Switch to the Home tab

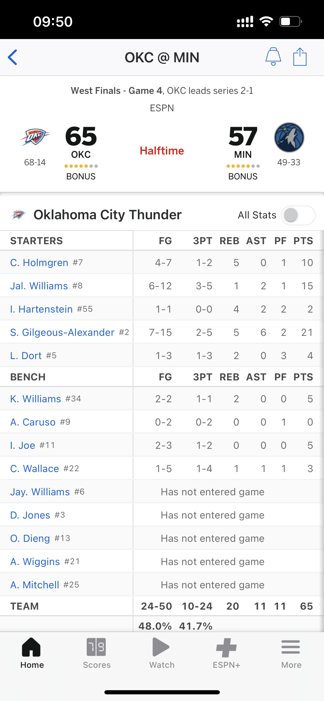[32, 653]
